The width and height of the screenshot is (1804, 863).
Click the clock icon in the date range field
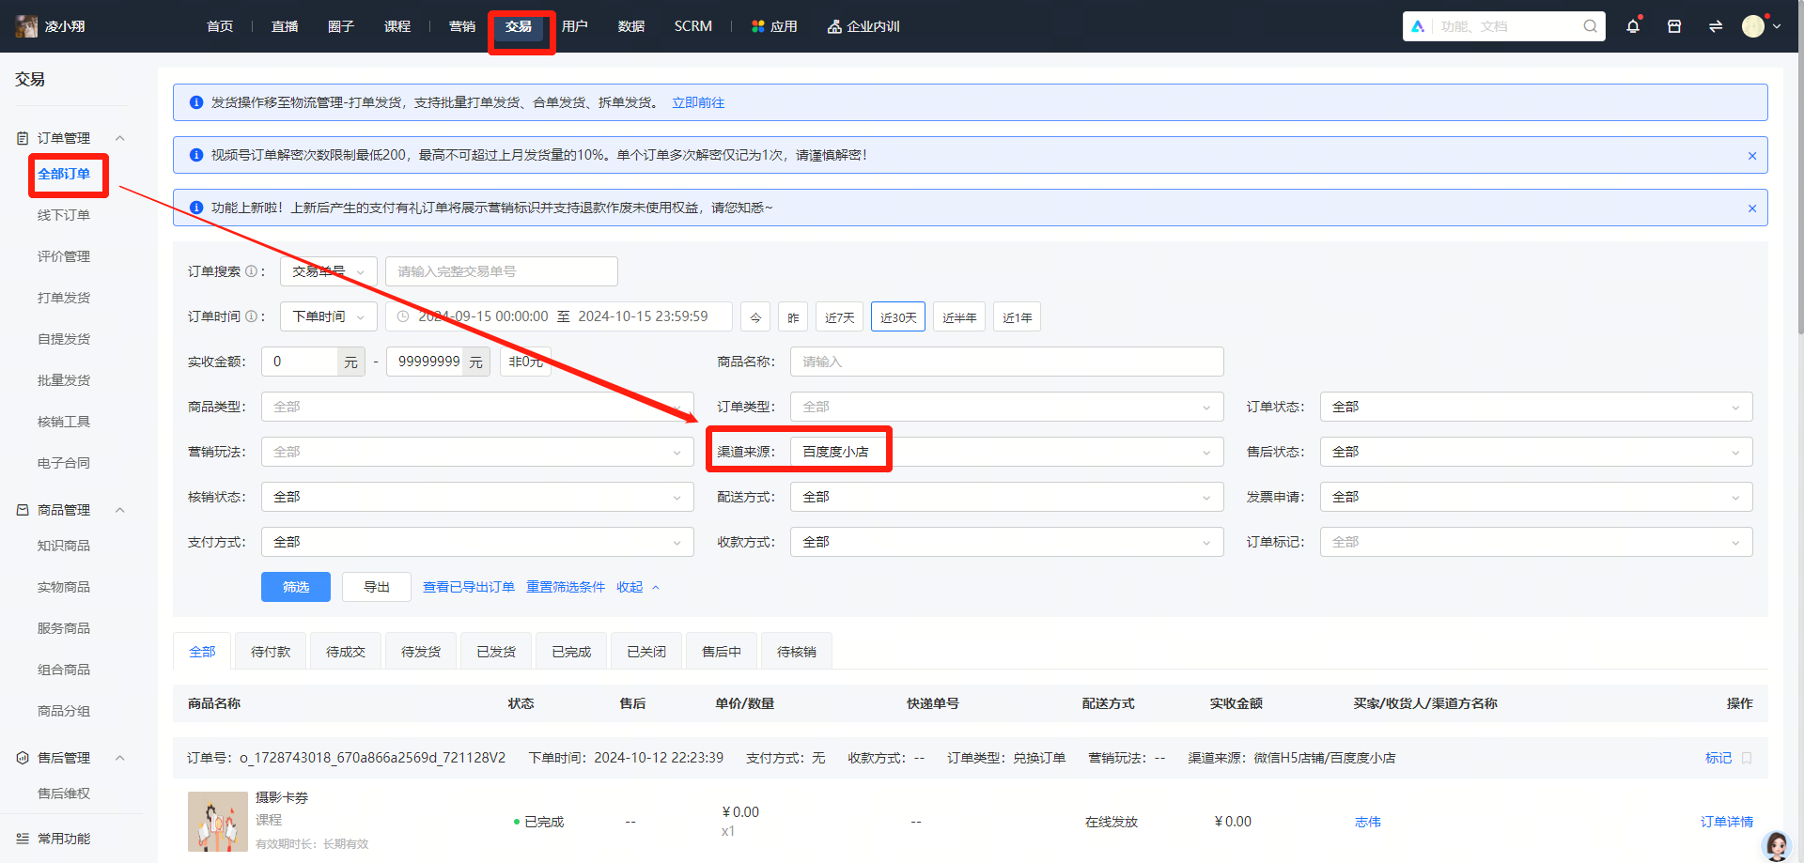pyautogui.click(x=403, y=316)
